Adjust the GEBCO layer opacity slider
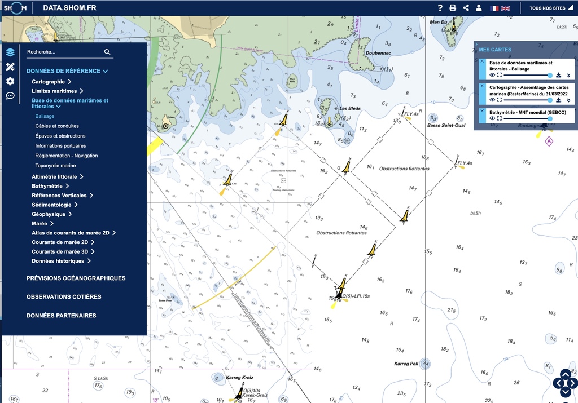This screenshot has width=578, height=403. click(528, 118)
